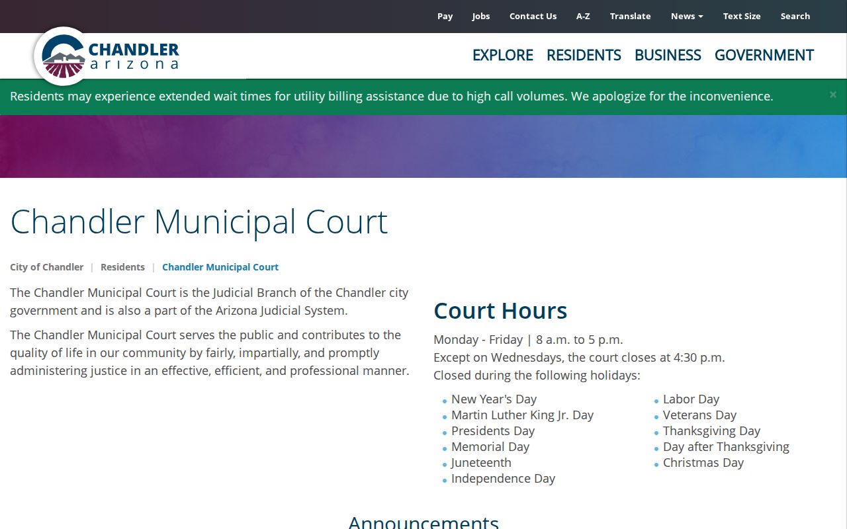Click Day after Thanksgiving entry

(726, 447)
